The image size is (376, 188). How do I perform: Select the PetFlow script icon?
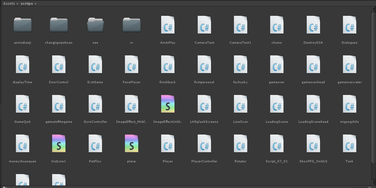click(x=95, y=144)
